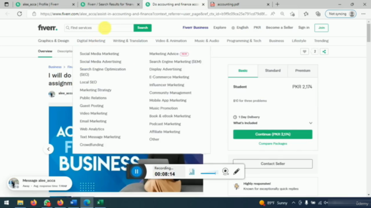
Task: Change language via English globe option
Action: click(x=240, y=28)
